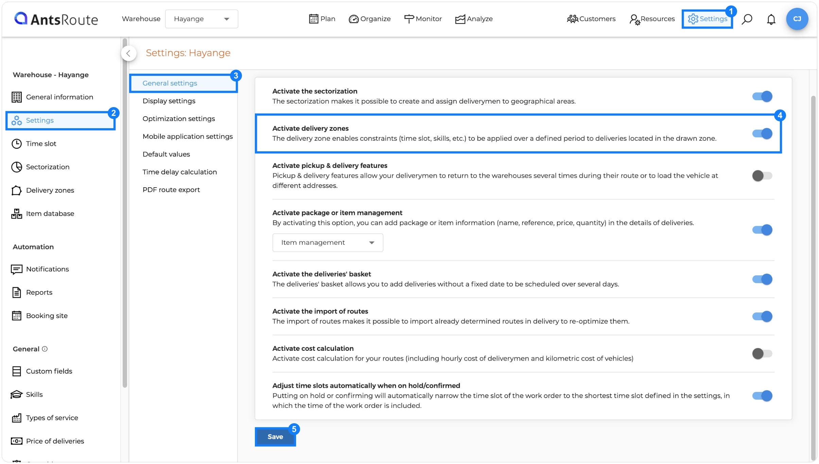The image size is (819, 464).
Task: Click the Price of deliveries money icon
Action: (16, 441)
